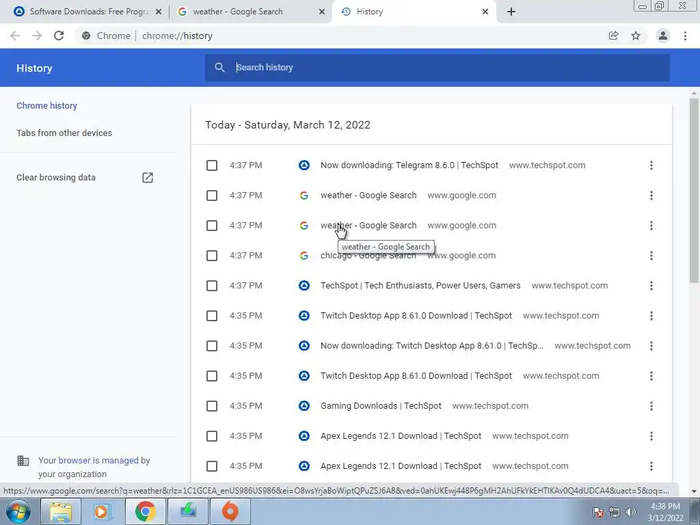Check the first weather - Google Search checkbox
The height and width of the screenshot is (525, 700).
(x=212, y=196)
